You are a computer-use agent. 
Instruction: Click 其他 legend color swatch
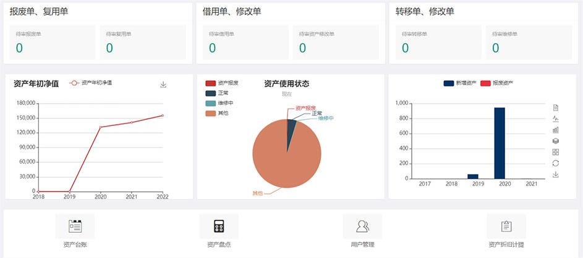(210, 113)
